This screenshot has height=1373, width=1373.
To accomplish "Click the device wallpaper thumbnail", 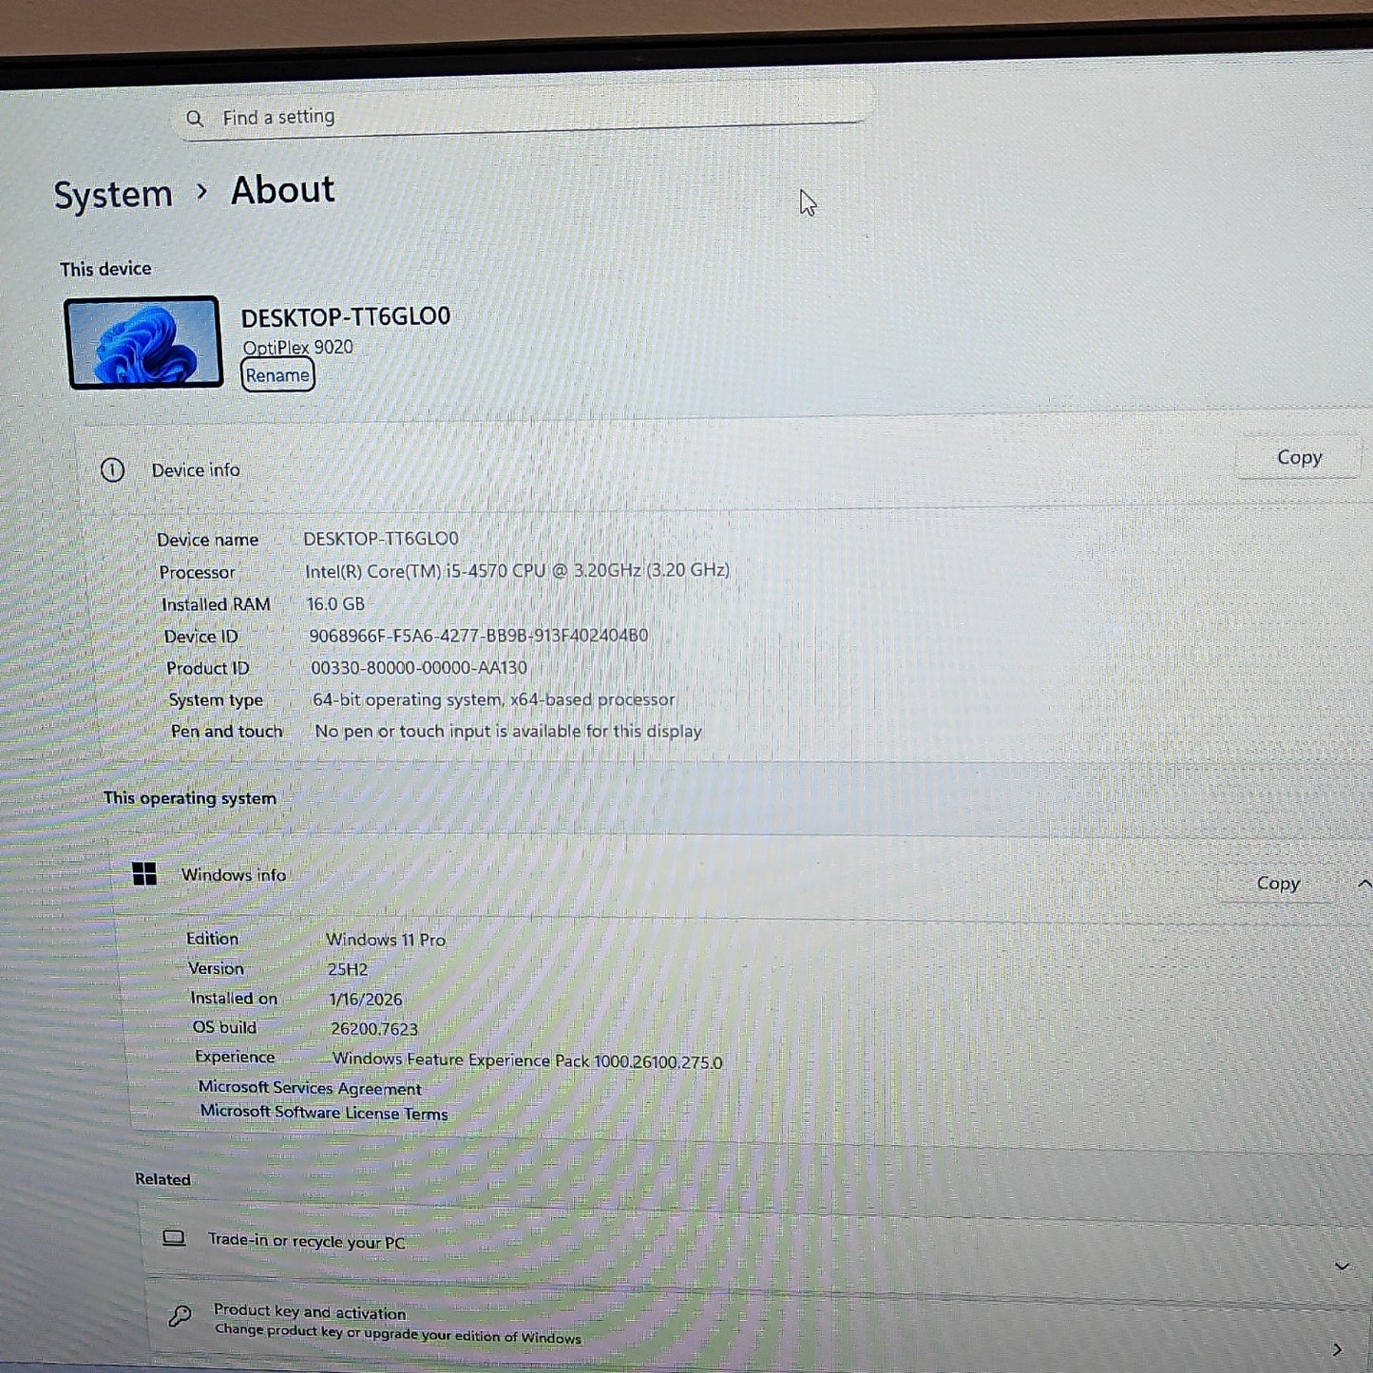I will click(x=143, y=342).
